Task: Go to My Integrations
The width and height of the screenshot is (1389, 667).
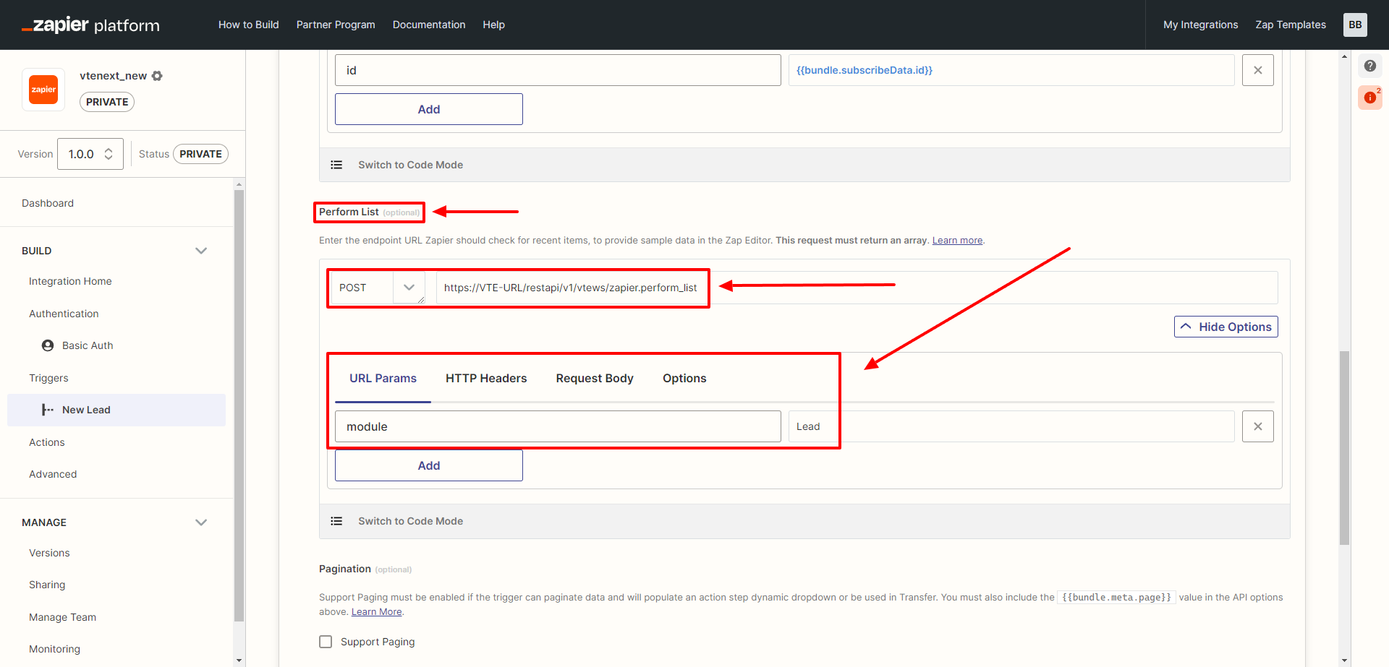Action: (1200, 25)
